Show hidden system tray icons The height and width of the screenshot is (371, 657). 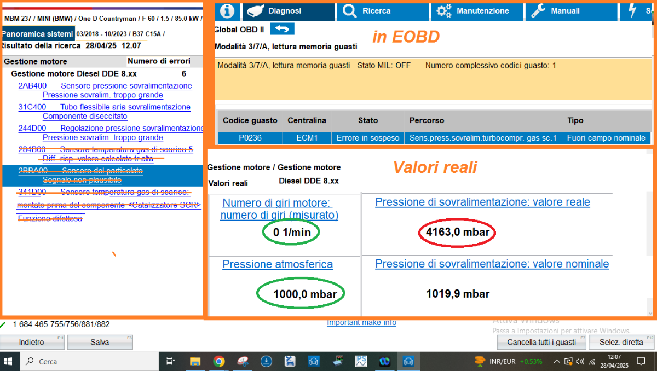point(557,362)
